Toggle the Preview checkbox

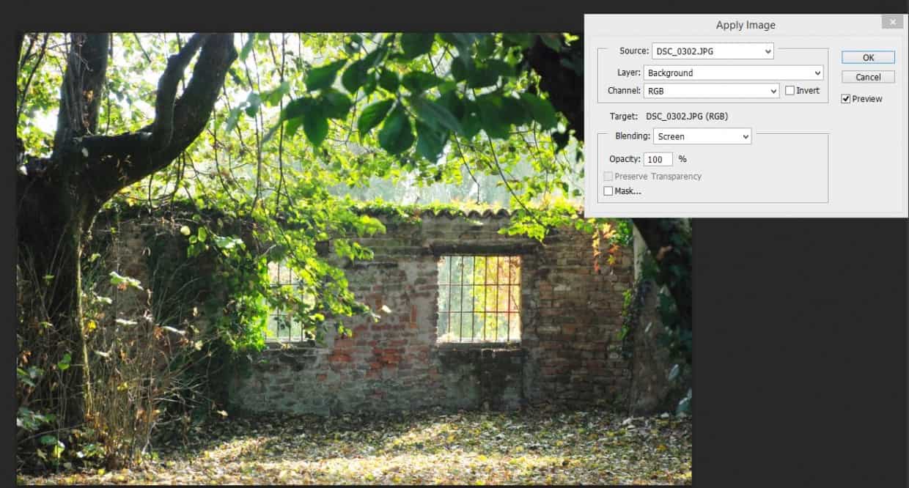846,99
